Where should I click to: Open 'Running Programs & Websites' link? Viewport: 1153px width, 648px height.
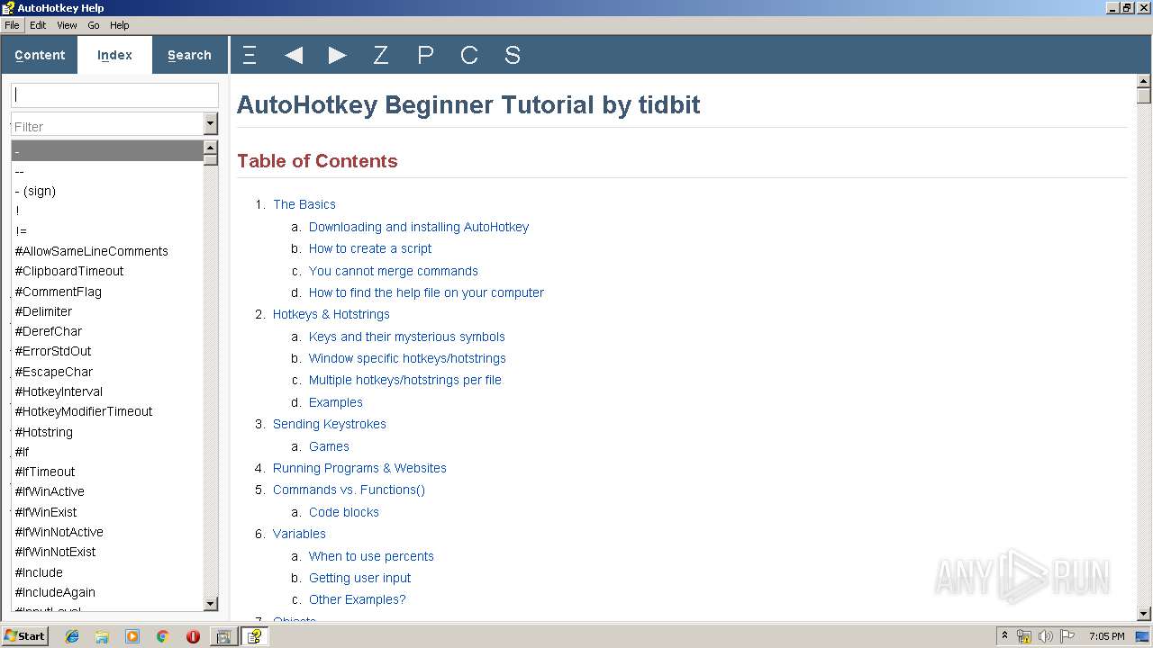359,468
